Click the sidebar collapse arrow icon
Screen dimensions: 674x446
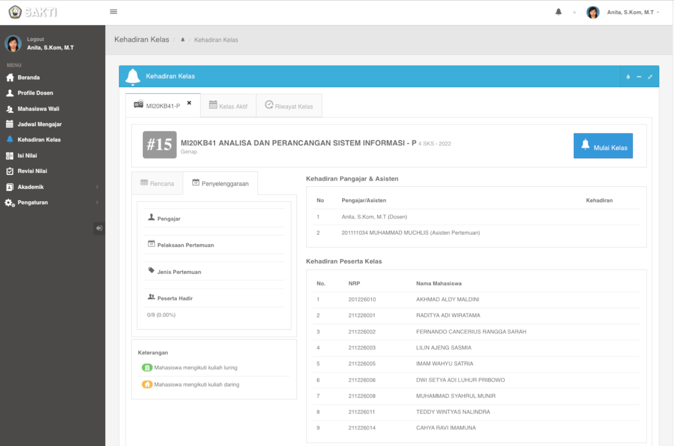point(99,228)
